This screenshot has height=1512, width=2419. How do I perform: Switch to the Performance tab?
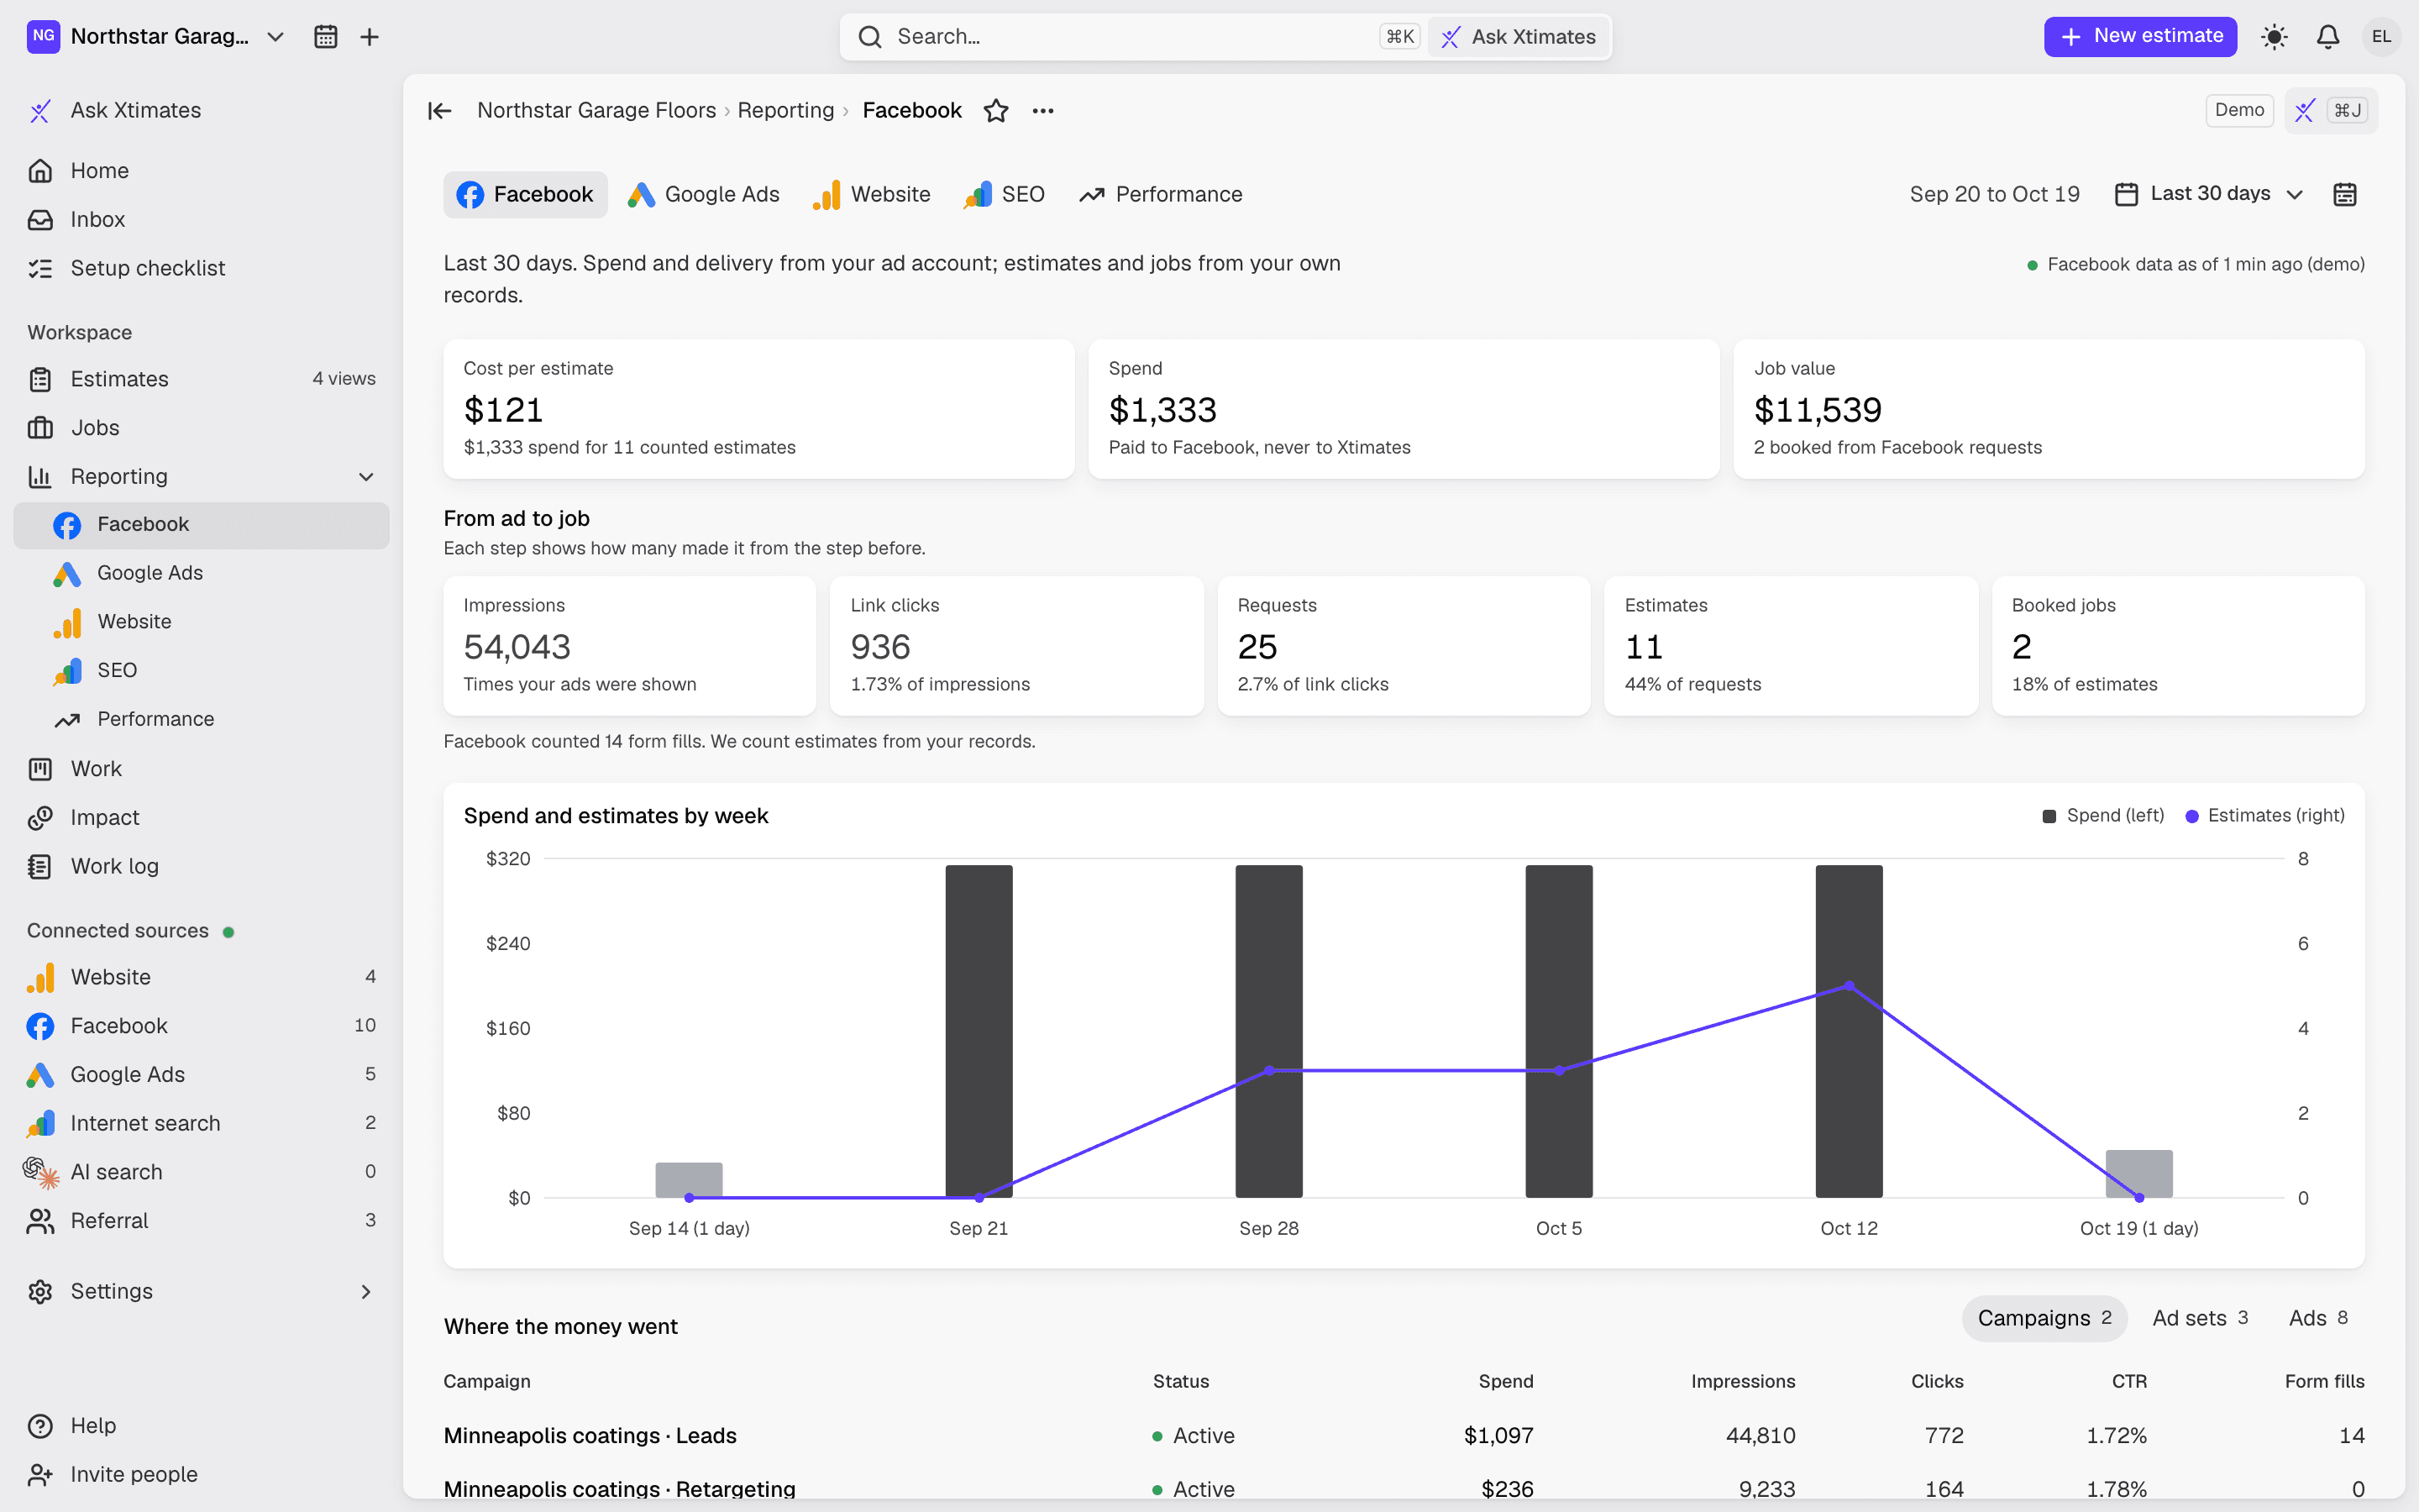(1161, 195)
